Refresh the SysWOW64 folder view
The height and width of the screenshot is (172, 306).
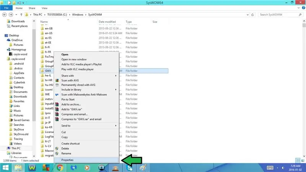pos(252,15)
